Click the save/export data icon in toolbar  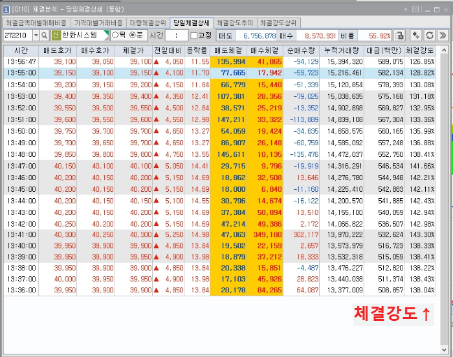tap(399, 36)
